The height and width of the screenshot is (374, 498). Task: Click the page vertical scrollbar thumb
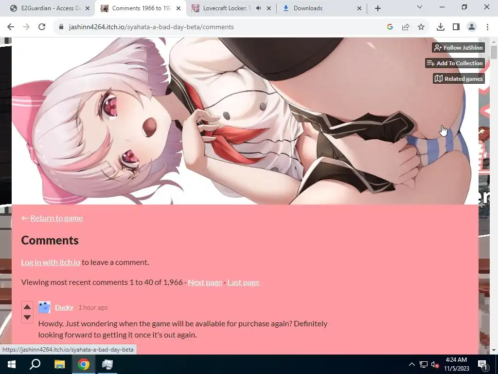point(494,52)
